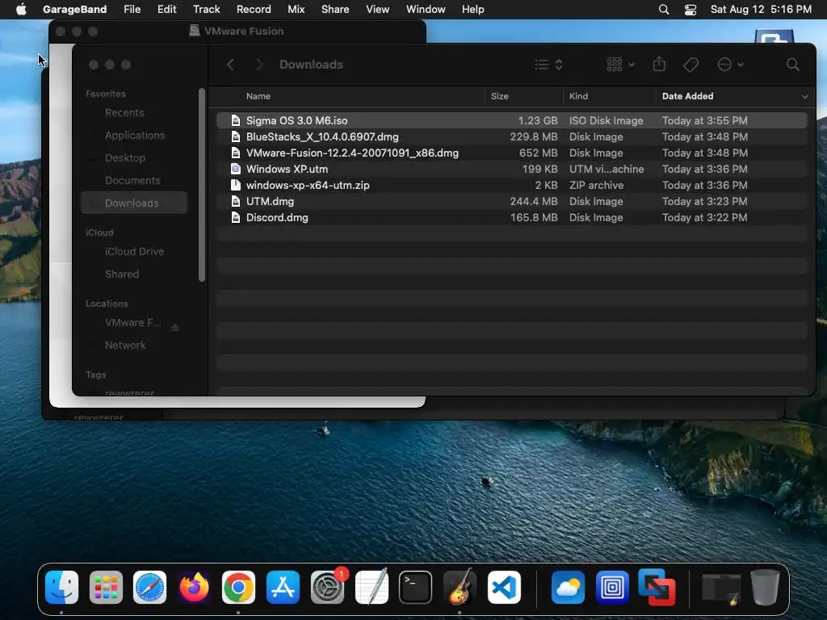The height and width of the screenshot is (620, 827).
Task: Open Finder from the Dock
Action: click(61, 588)
